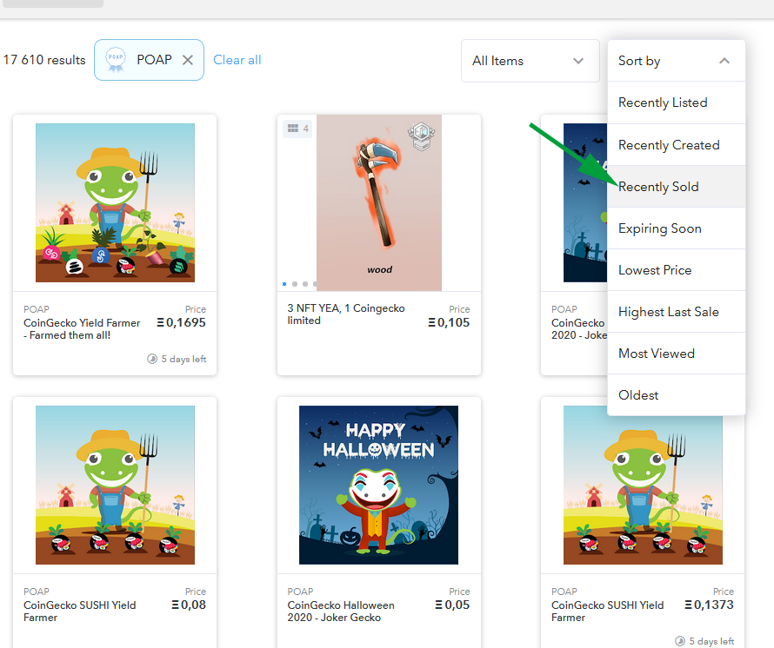This screenshot has height=648, width=774.
Task: Open CoinGecko SUSHI Yield Farmer title priced 0,08
Action: 79,611
